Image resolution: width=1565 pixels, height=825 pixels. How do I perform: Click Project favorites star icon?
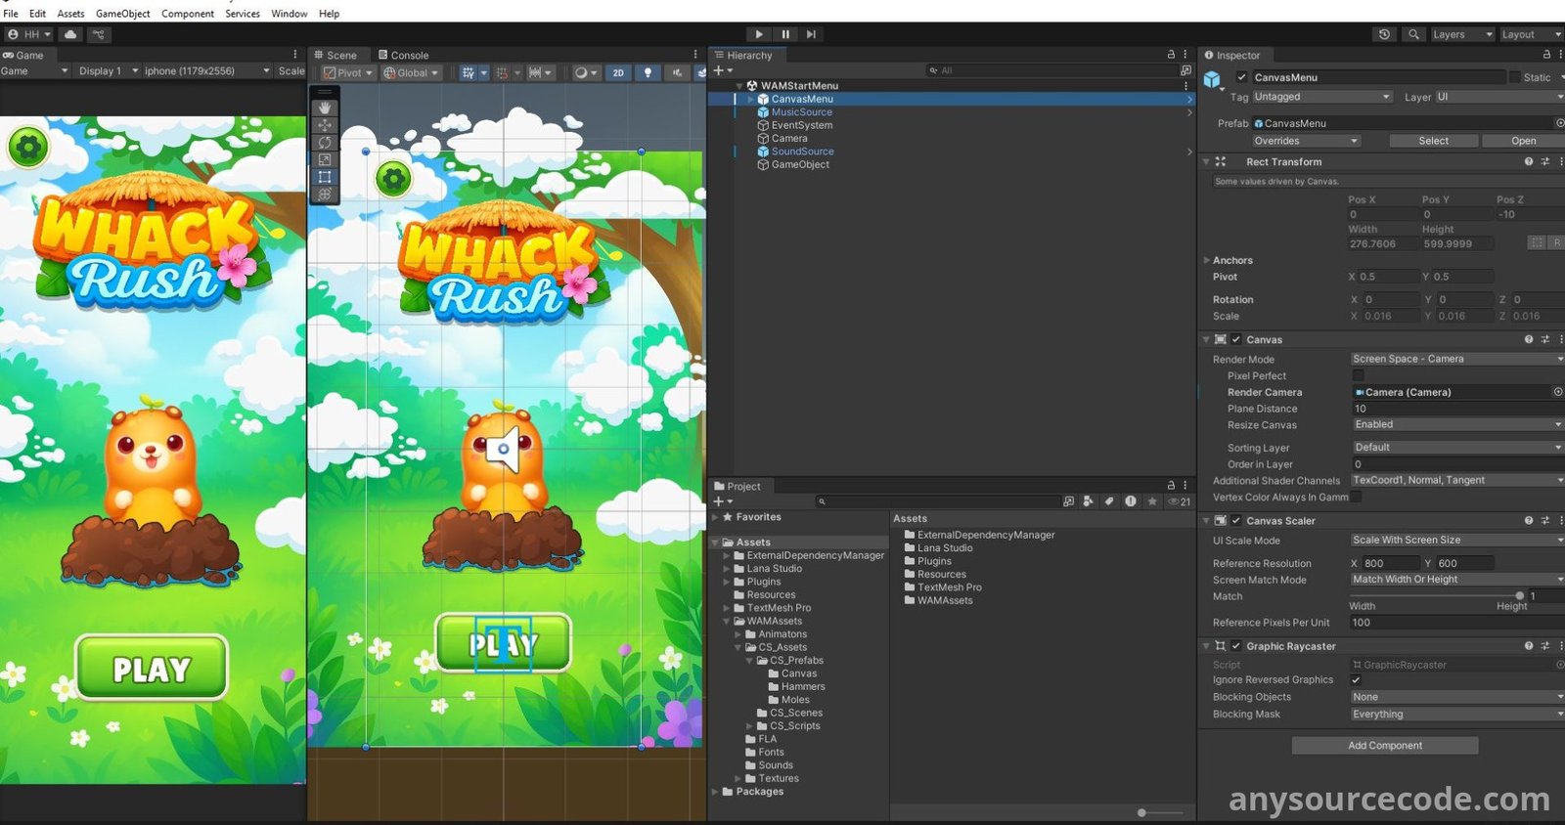pos(1152,501)
